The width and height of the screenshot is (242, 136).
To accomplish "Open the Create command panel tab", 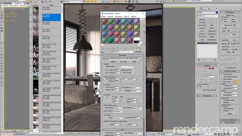I will pyautogui.click(x=198, y=9).
